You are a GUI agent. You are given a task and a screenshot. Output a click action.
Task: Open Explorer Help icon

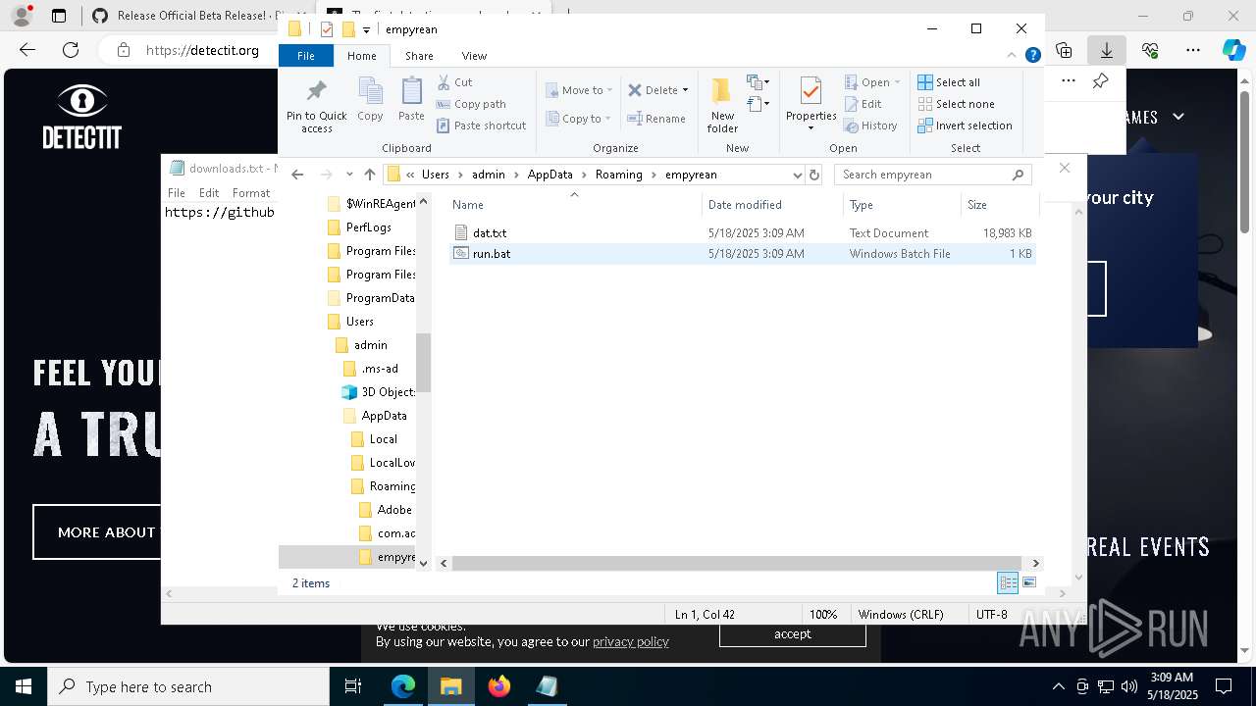pos(1032,56)
